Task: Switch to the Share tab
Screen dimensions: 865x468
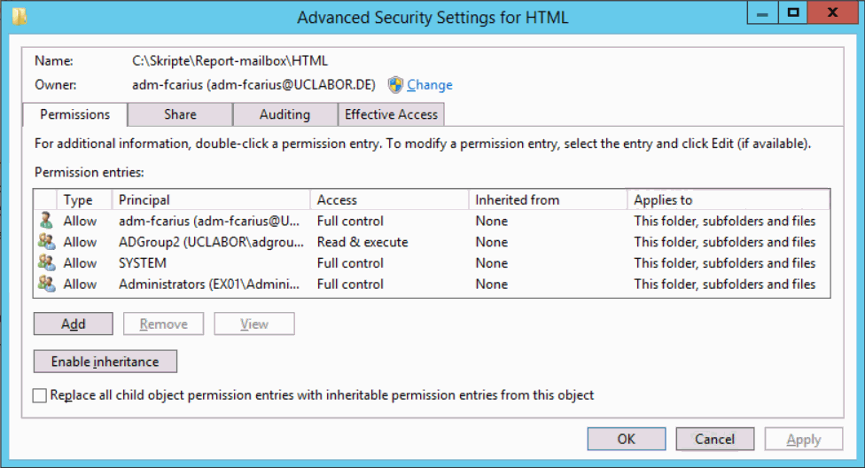Action: [180, 114]
